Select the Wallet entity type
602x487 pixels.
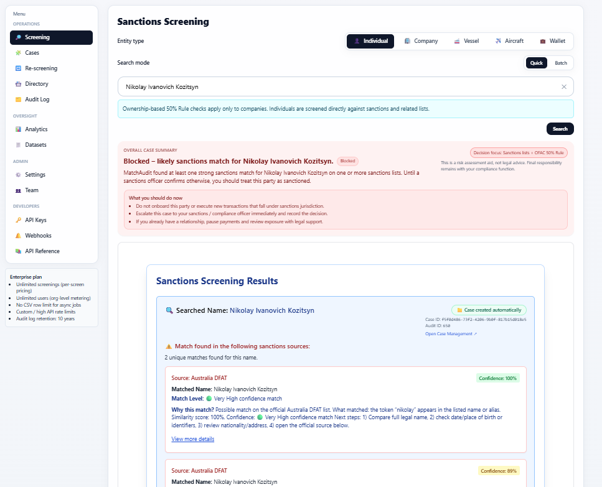[553, 40]
